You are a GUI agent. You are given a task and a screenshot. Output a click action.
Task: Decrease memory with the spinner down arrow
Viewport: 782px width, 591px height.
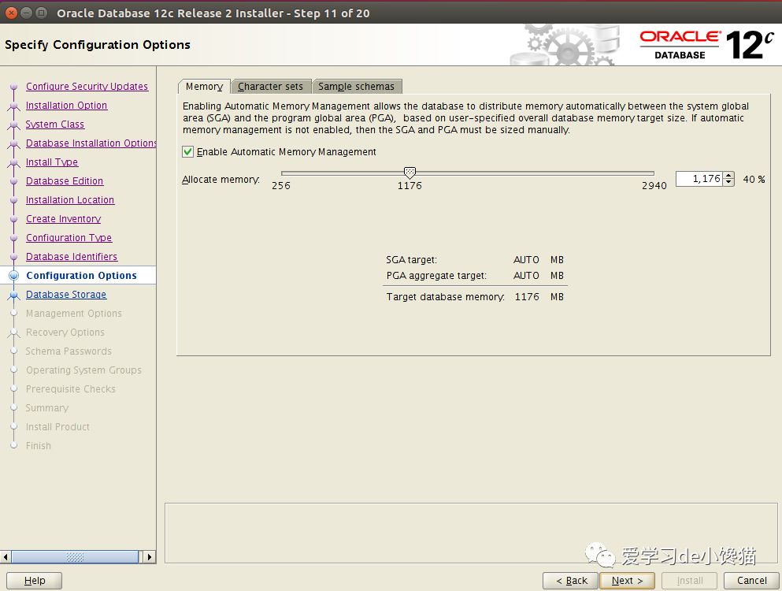tap(728, 182)
